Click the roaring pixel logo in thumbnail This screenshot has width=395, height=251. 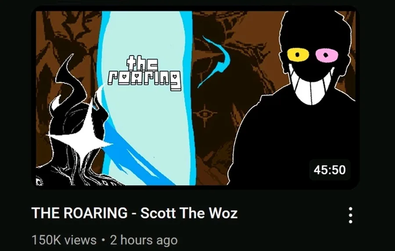[x=144, y=74]
